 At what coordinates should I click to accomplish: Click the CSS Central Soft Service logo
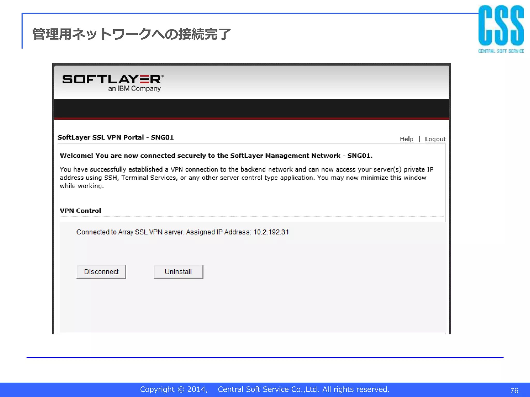[501, 29]
